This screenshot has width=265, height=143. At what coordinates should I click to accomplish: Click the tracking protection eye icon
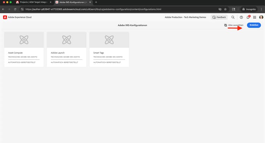220,9
